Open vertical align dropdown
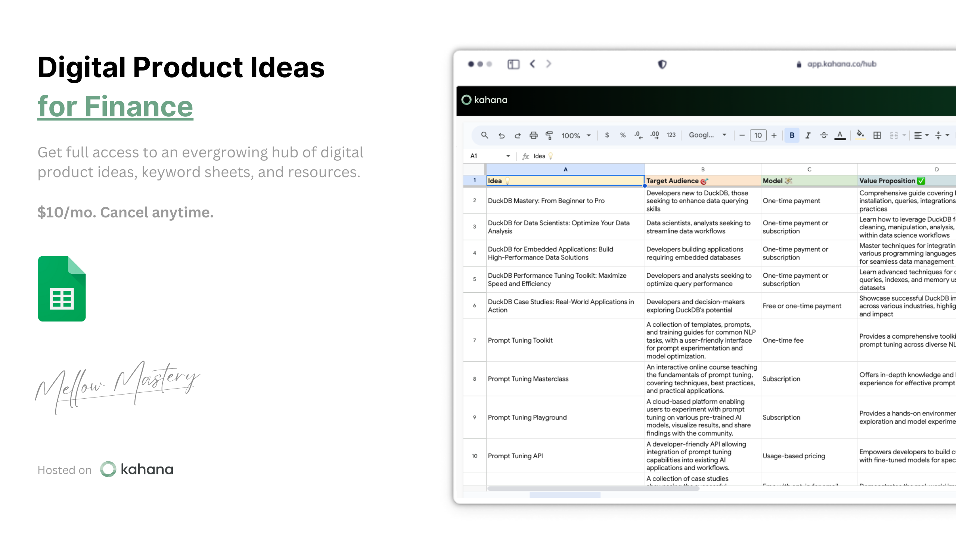Viewport: 956px width, 537px height. pyautogui.click(x=942, y=135)
